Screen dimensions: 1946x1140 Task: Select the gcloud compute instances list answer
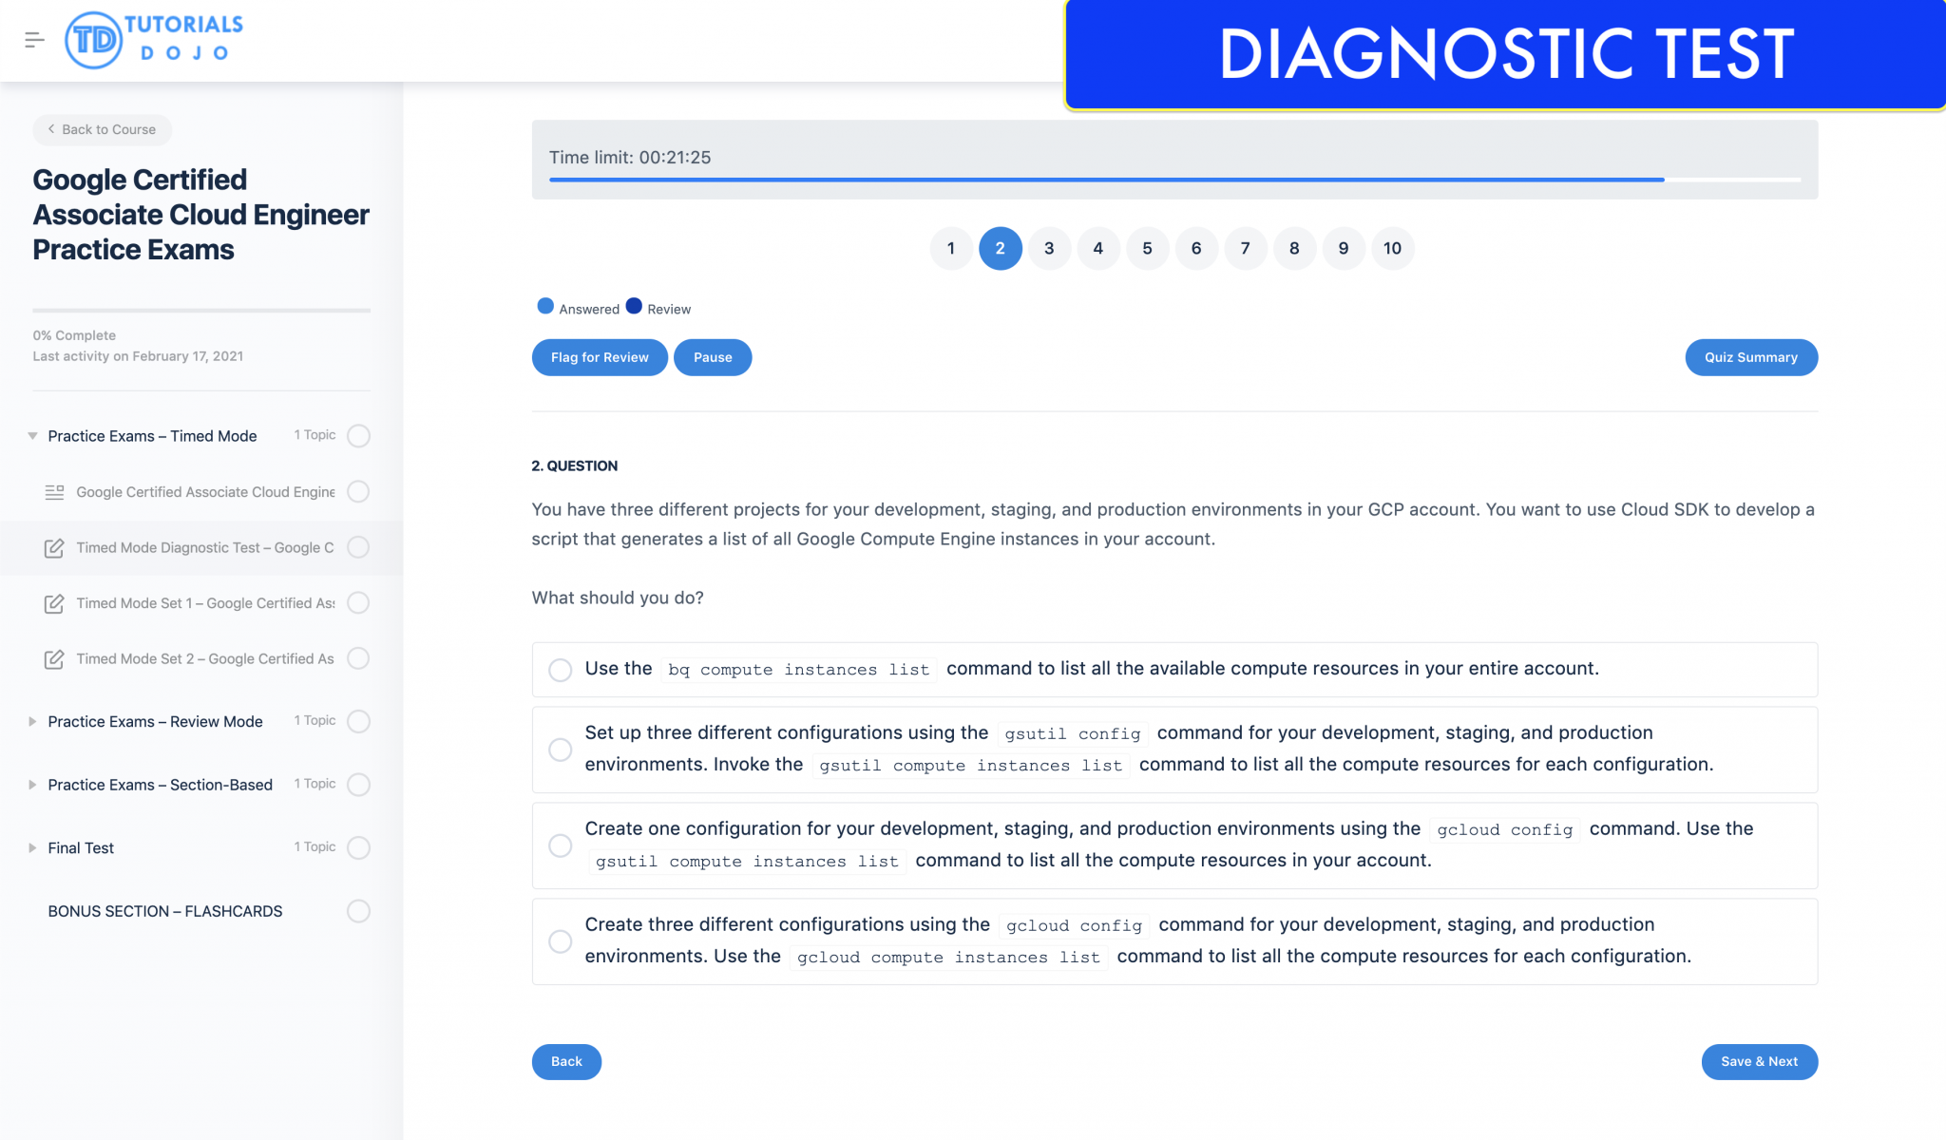coord(559,940)
